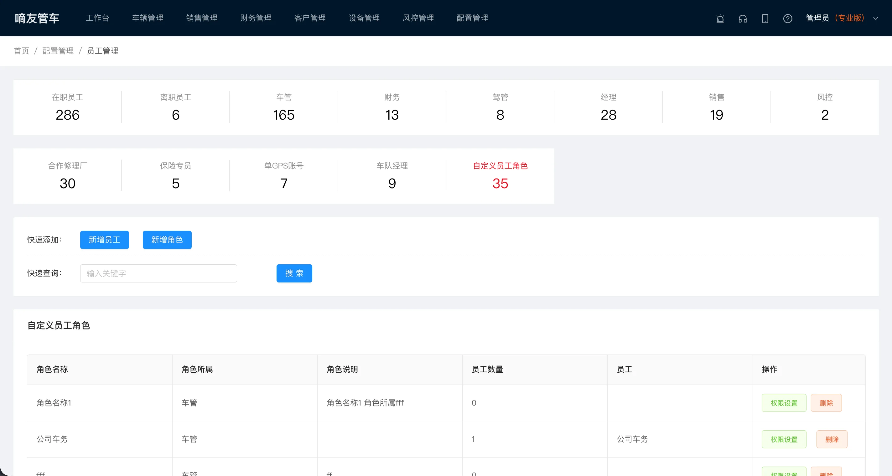
Task: Click 权限设置 for 角色名称1 row
Action: tap(784, 403)
